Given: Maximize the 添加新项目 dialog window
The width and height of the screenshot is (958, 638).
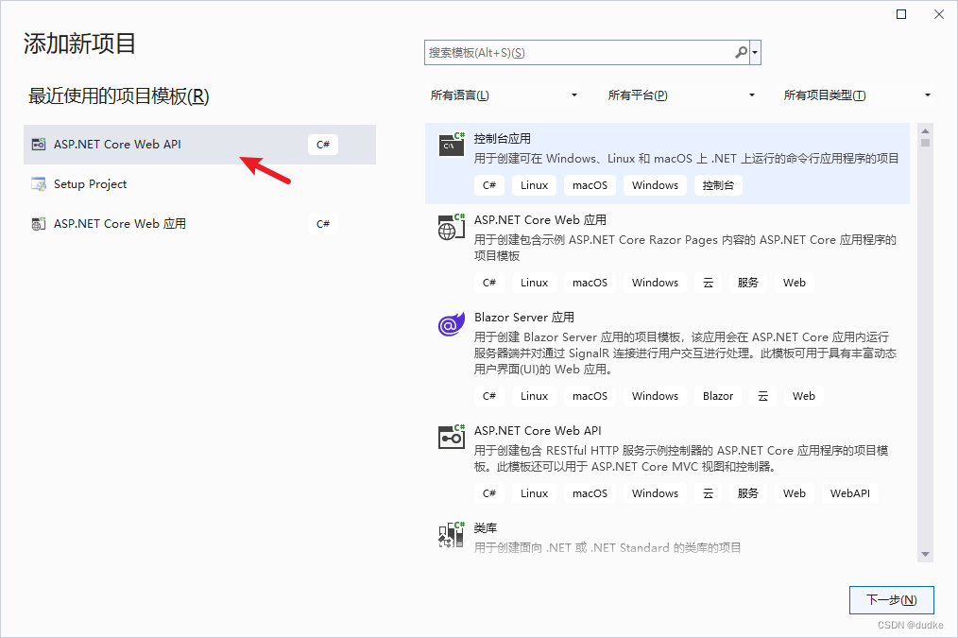Looking at the screenshot, I should point(901,14).
